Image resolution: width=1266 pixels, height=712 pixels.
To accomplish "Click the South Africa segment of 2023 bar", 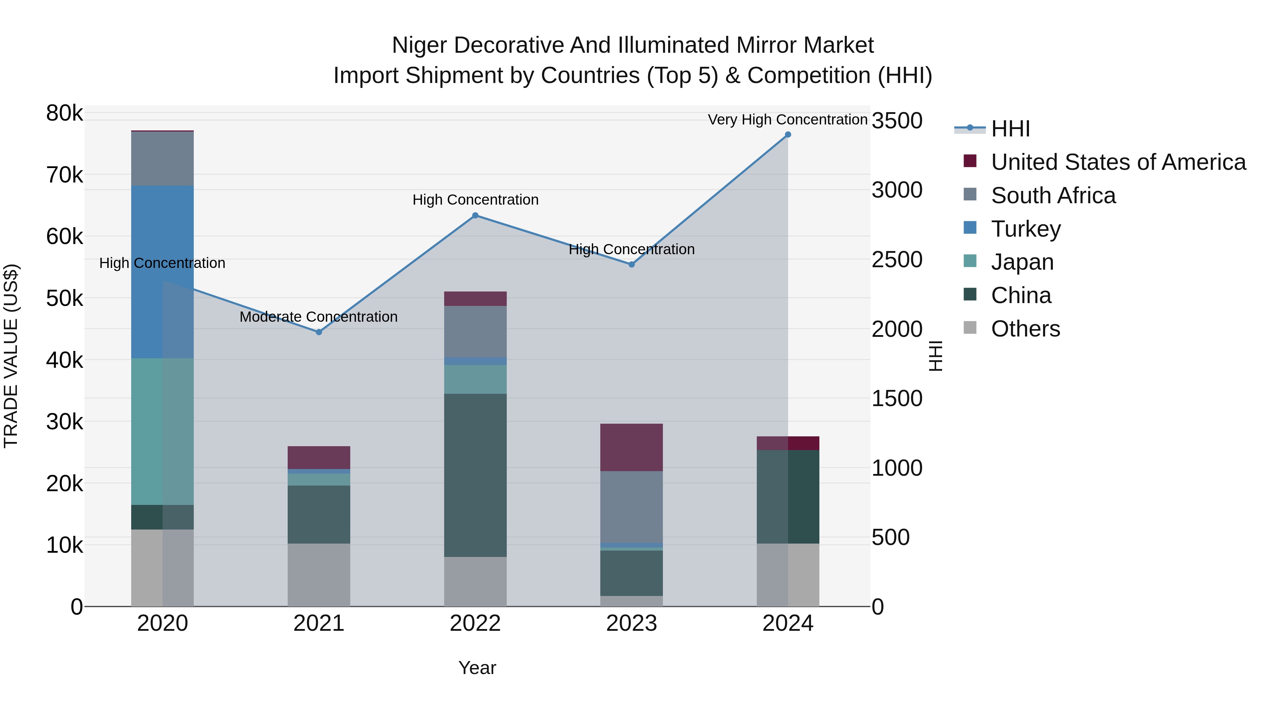I will click(x=632, y=507).
